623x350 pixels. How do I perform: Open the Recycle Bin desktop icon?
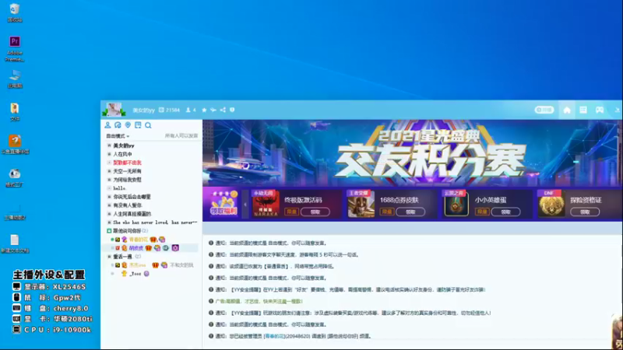coord(15,12)
